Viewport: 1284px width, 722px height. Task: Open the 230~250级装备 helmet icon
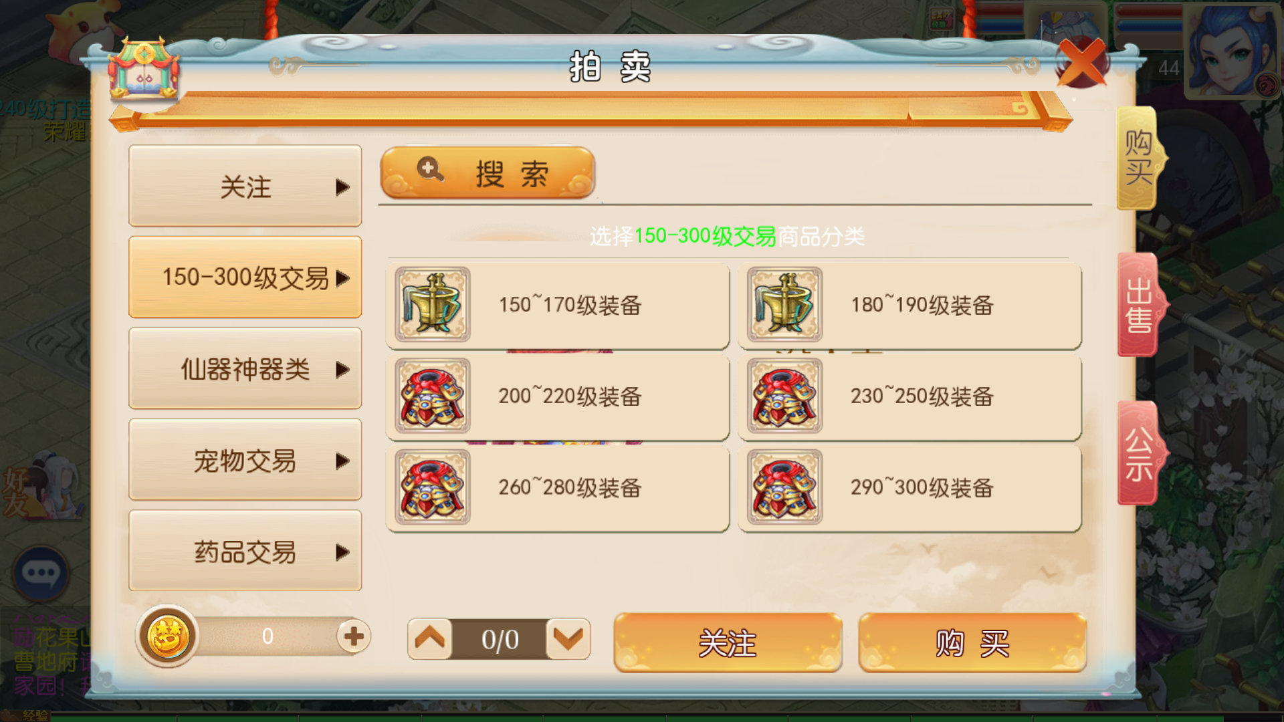[x=784, y=396]
